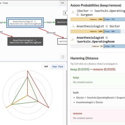Click the (Doctor ⊓ ∃worksIn.Operating… ⊑ Surgeon axiom
125x125 pixels.
(x=101, y=13)
